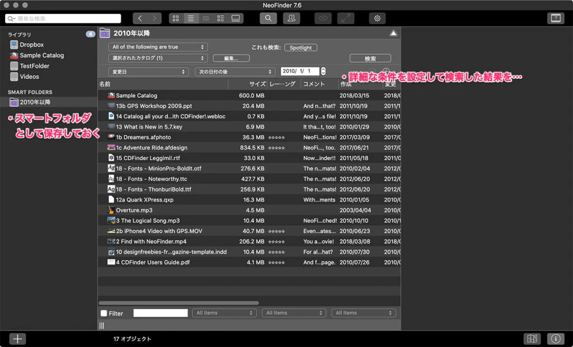Screen dimensions: 573x347
Task: Click the horizontal scrollbar under the file list
Action: pyautogui.click(x=179, y=303)
